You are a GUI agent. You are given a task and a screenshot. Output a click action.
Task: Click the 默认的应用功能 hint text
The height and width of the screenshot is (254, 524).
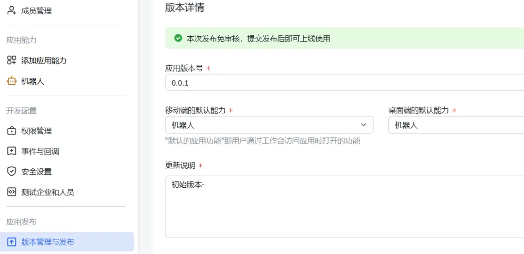(262, 141)
